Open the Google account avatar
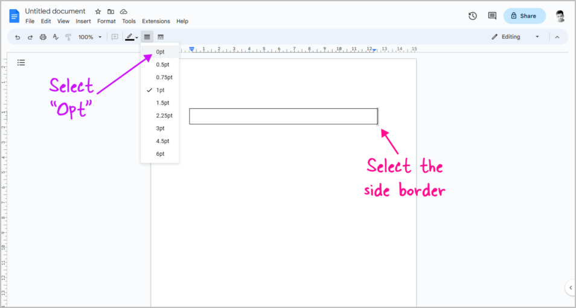576x308 pixels. click(560, 16)
